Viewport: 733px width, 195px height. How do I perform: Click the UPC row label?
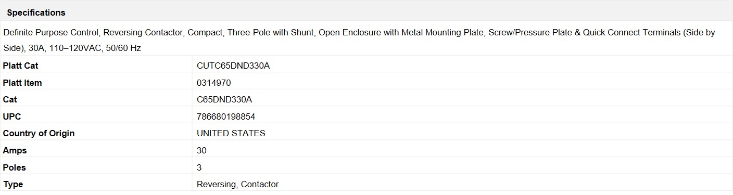pos(12,116)
